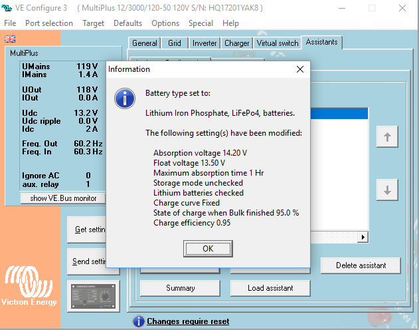Open the Options menu
Screen dimensions: 419x330
(x=165, y=23)
